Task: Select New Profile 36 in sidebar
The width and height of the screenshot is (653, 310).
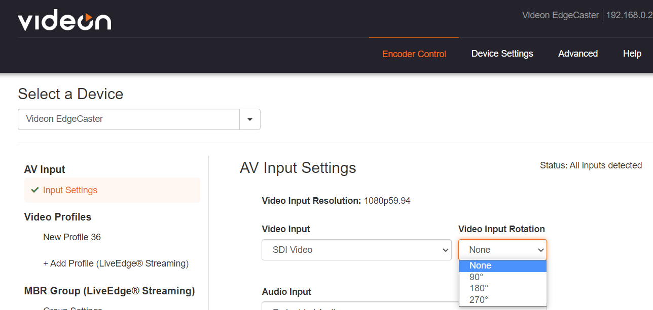Action: [x=72, y=237]
